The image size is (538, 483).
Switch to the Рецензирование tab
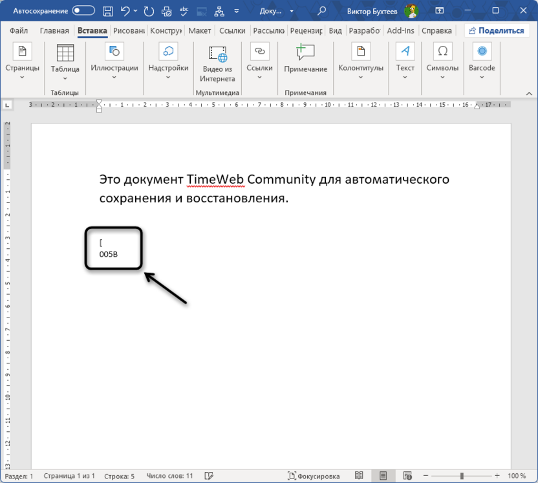pyautogui.click(x=307, y=30)
